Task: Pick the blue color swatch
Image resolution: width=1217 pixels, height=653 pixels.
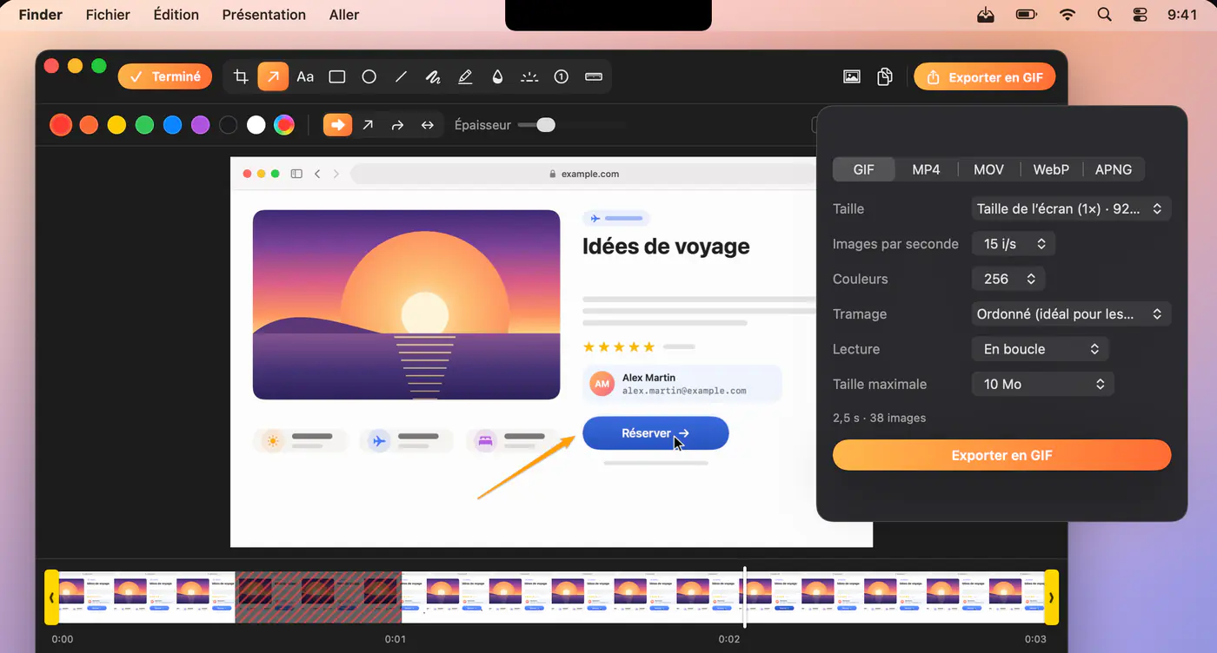Action: click(172, 125)
